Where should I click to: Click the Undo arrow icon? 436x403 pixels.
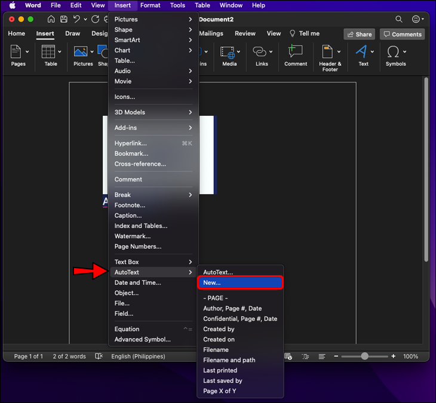pos(76,19)
